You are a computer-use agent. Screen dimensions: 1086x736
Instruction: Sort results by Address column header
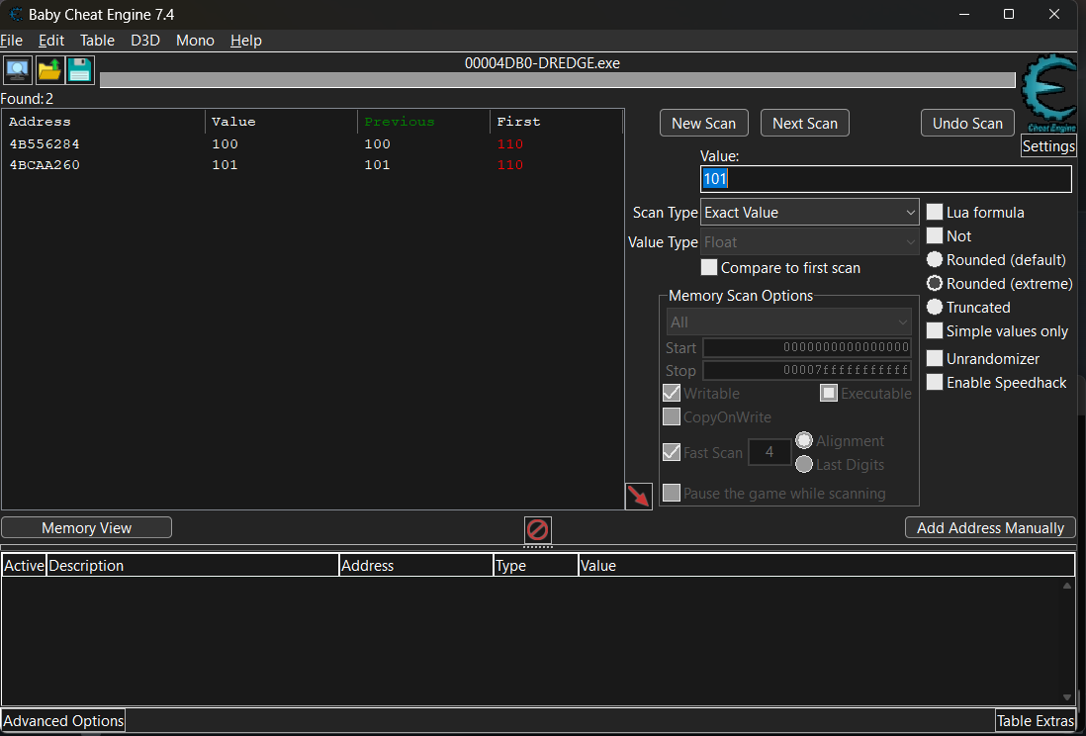coord(103,122)
